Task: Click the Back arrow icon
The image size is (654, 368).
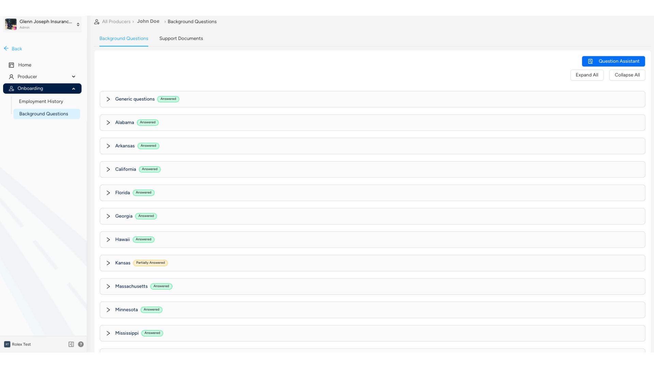Action: click(x=6, y=48)
